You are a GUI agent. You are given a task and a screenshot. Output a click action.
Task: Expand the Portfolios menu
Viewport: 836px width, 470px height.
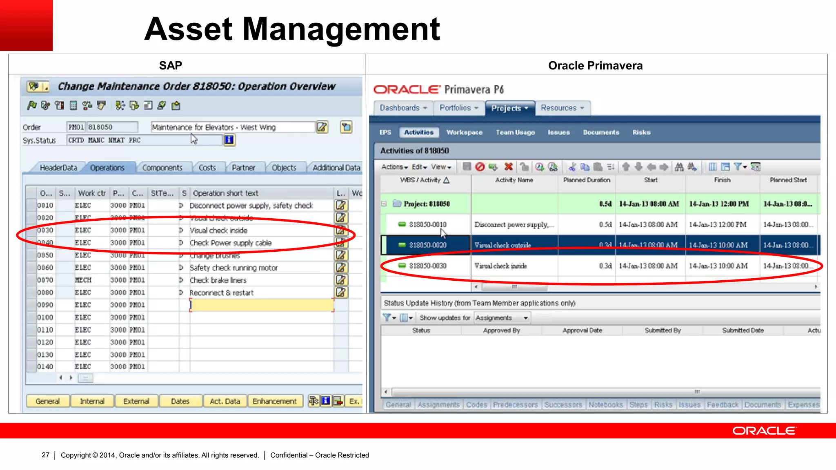459,108
